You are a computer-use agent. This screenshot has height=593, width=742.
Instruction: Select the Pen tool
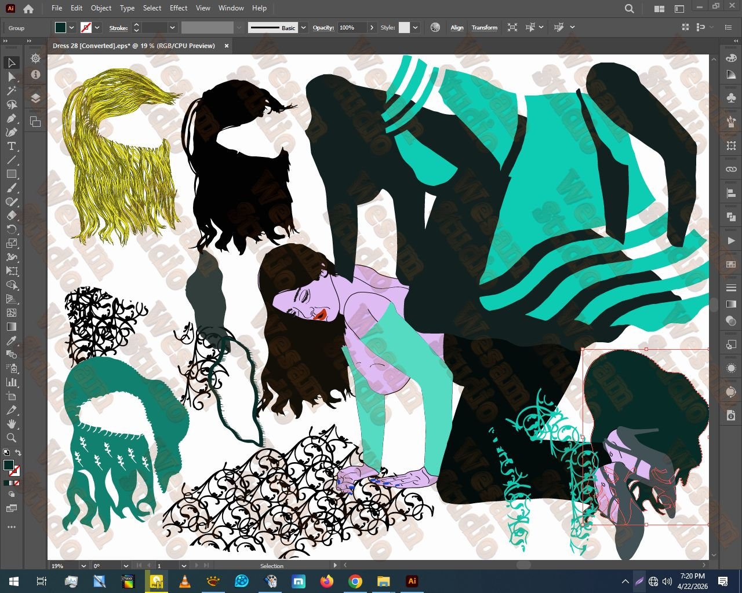pos(12,118)
